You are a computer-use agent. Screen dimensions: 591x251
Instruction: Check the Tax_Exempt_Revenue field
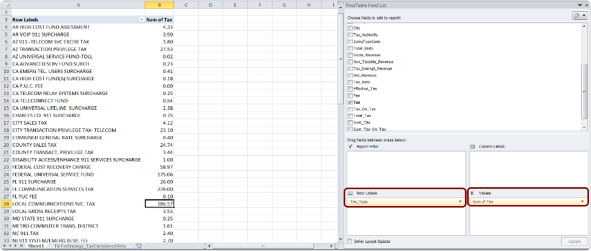(x=350, y=68)
